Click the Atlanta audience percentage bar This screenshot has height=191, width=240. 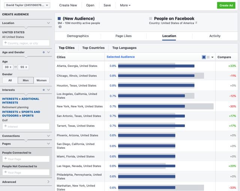[156, 66]
